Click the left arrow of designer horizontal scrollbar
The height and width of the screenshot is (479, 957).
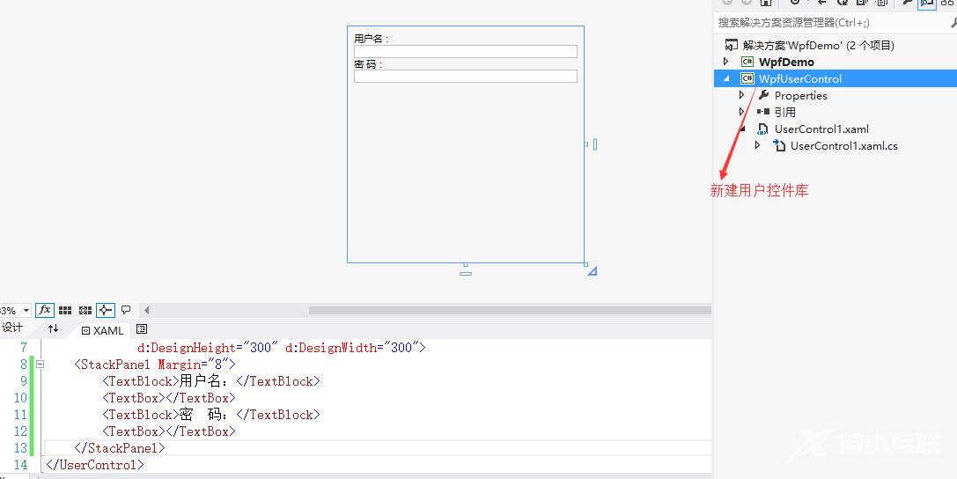click(146, 310)
